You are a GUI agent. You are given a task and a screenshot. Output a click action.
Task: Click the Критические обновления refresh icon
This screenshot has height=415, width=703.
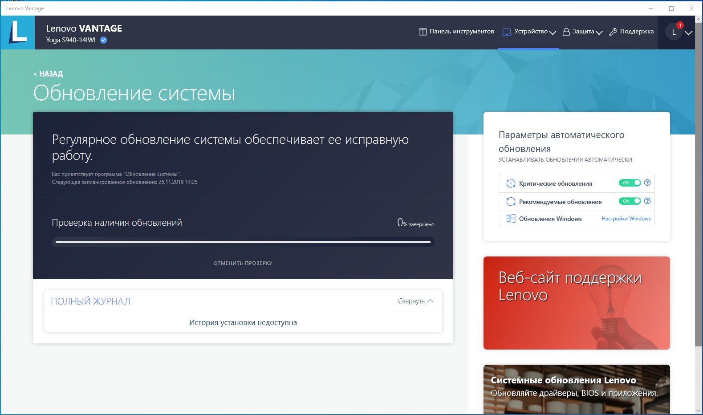[511, 183]
